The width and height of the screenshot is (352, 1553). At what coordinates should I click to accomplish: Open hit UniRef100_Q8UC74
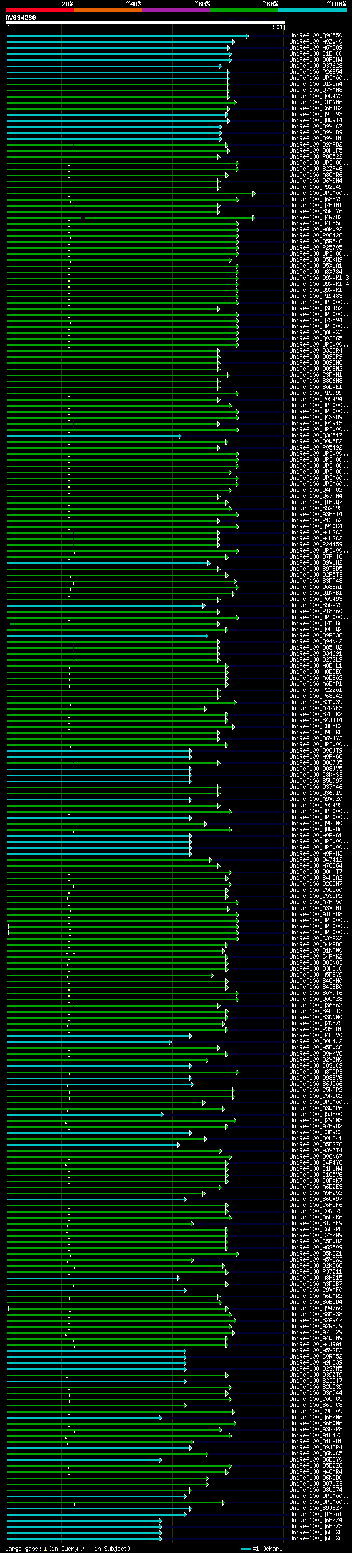316,1491
